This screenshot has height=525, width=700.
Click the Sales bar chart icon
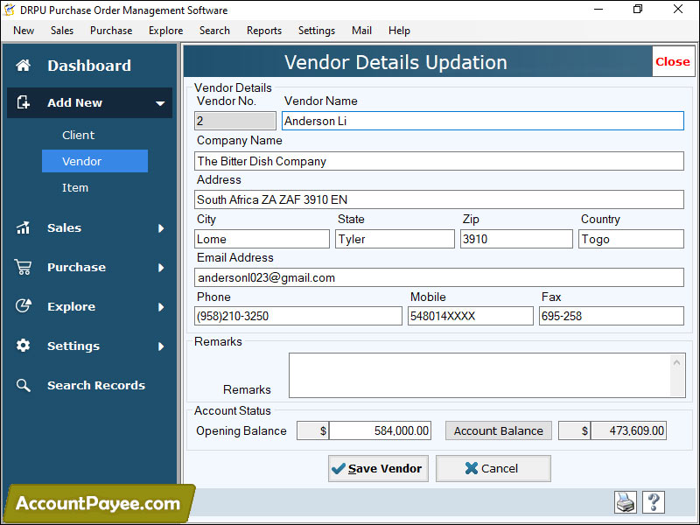24,227
